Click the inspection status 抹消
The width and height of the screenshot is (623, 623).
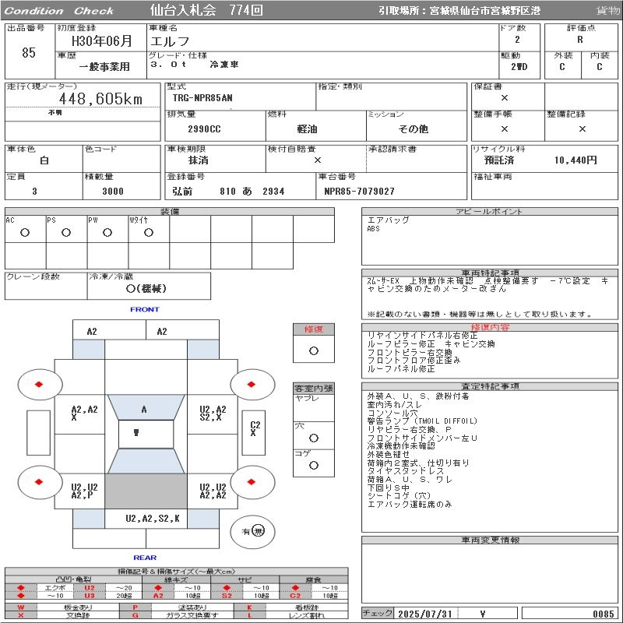(x=199, y=160)
